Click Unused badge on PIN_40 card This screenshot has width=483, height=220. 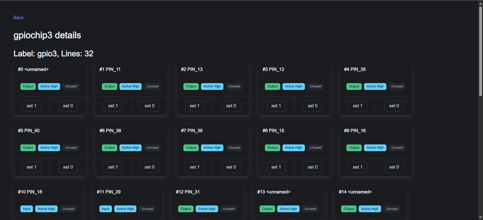click(71, 148)
